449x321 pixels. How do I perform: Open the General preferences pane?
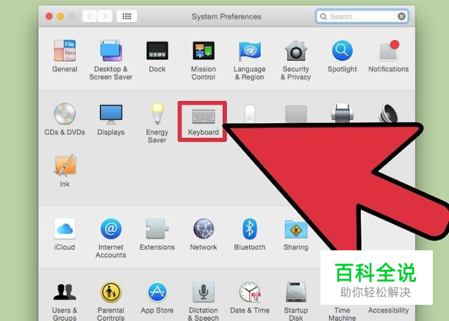[x=65, y=56]
